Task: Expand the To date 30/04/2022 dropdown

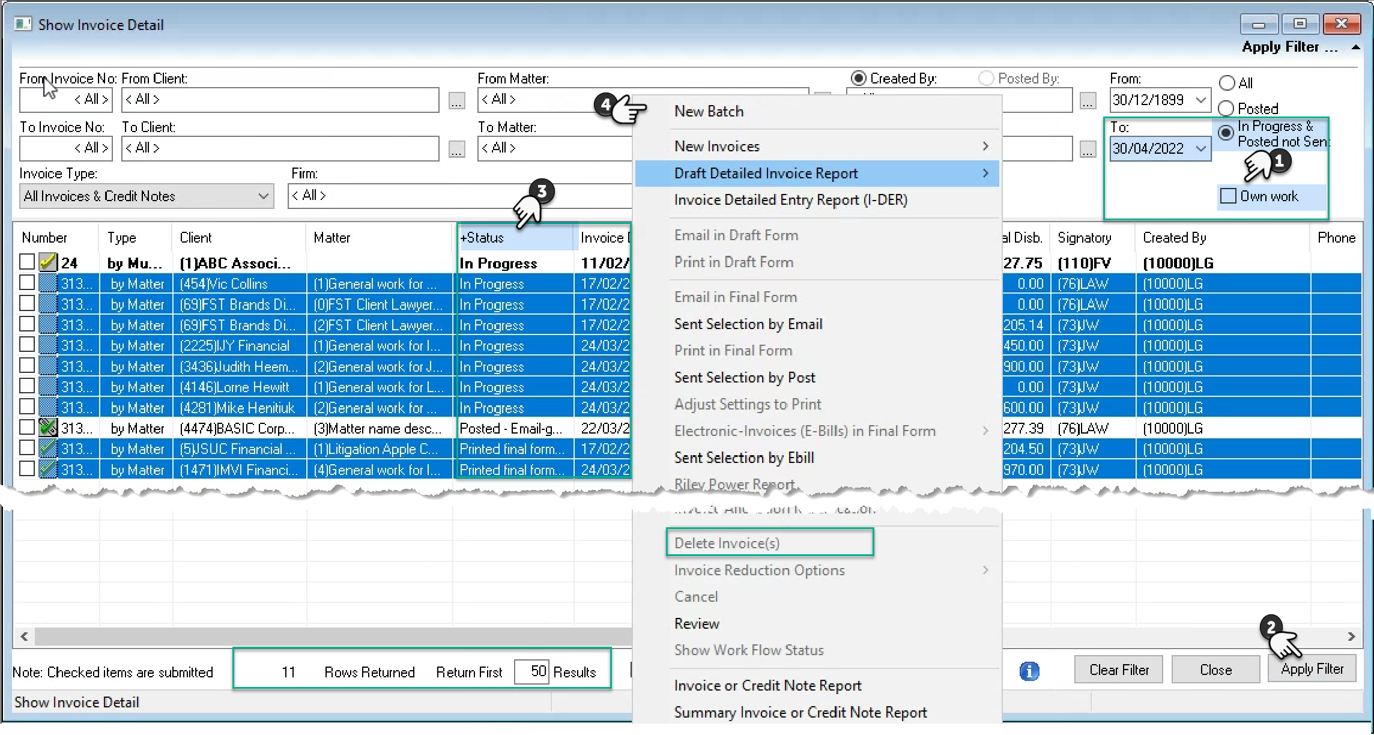Action: (x=1200, y=148)
